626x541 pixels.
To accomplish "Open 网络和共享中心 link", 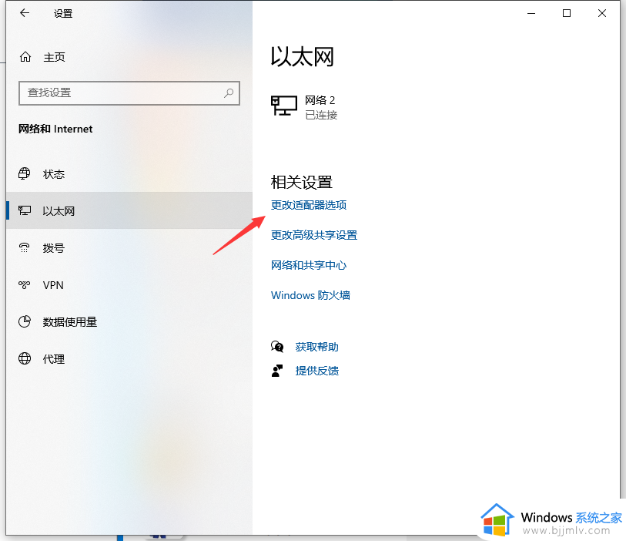I will click(x=309, y=265).
